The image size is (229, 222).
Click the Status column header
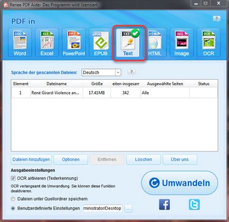click(204, 84)
